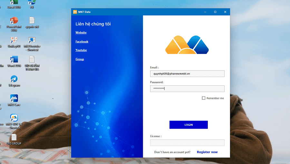This screenshot has height=164, width=290.
Task: Select the UID GROUP text file
Action: [14, 140]
